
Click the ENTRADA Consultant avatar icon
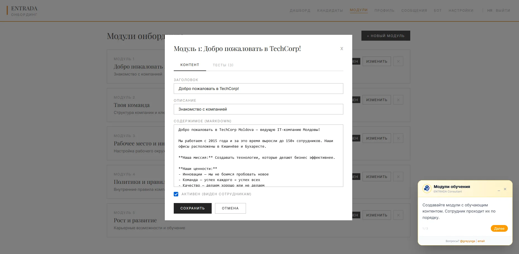coord(427,189)
